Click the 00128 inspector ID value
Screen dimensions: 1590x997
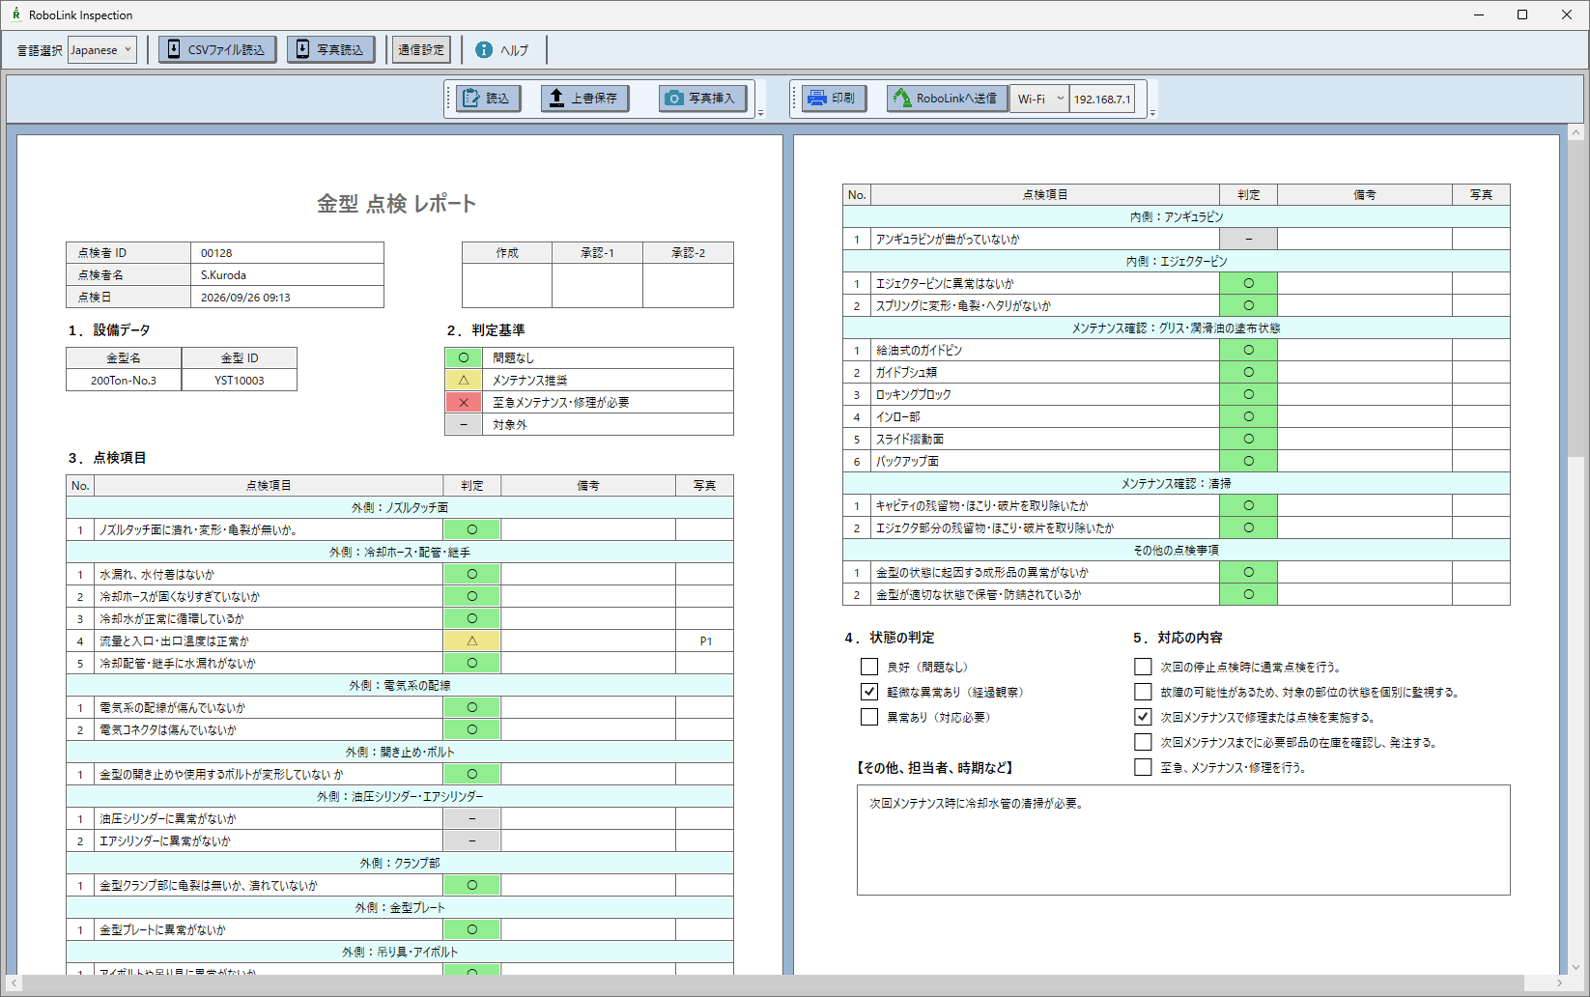287,253
